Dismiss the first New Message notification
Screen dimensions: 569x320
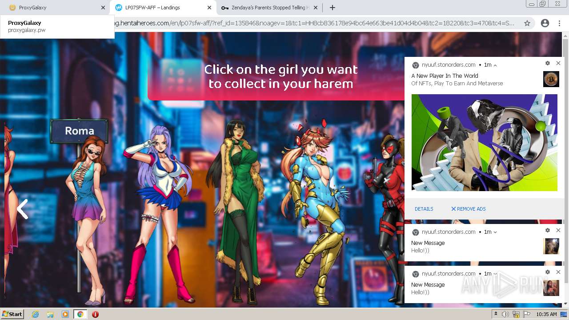[558, 230]
